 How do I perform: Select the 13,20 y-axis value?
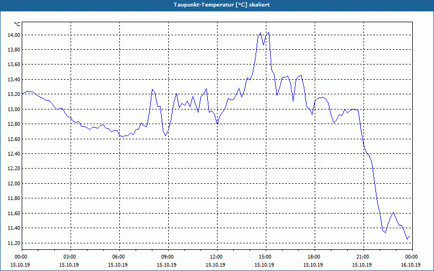(x=14, y=94)
